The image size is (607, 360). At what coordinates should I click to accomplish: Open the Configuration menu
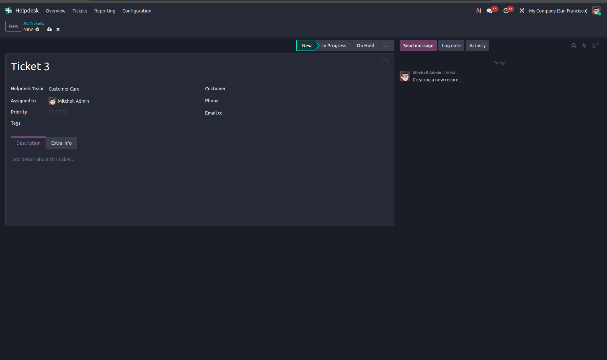tap(137, 11)
